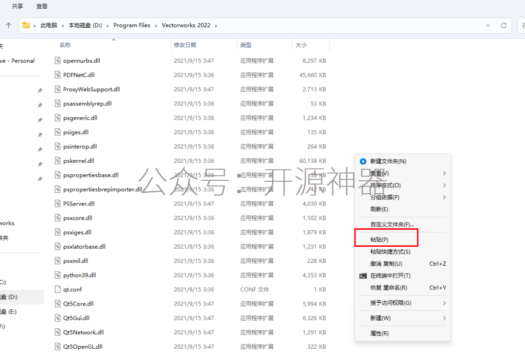The image size is (525, 357).
Task: Select the (E:) drive in navigation pane
Action: (x=21, y=311)
